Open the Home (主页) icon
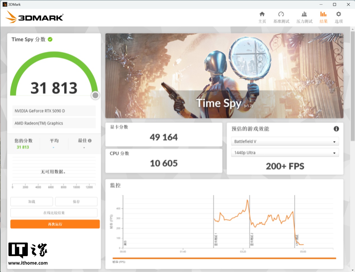The width and height of the screenshot is (355, 272). click(262, 14)
